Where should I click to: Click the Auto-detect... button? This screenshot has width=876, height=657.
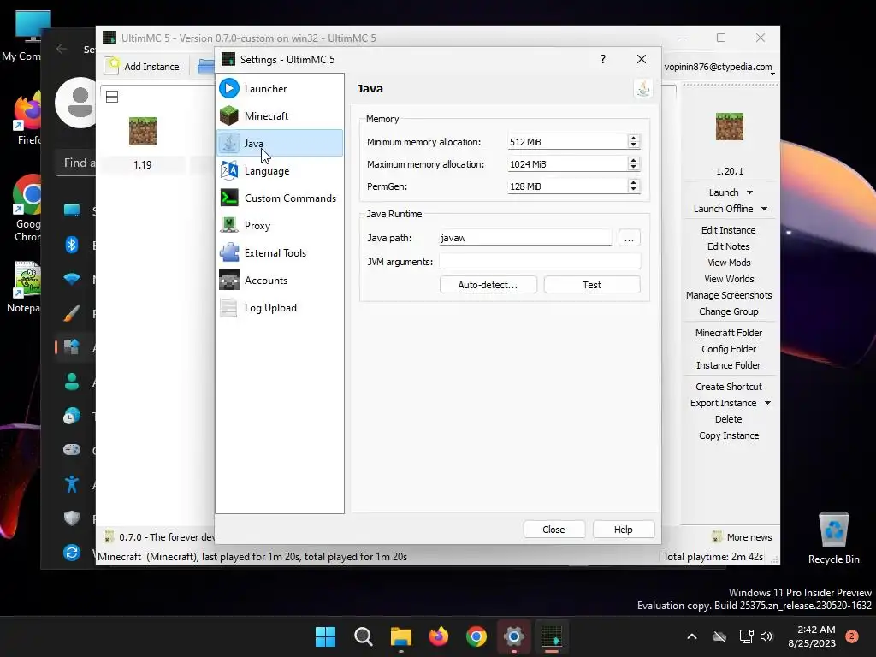coord(488,284)
